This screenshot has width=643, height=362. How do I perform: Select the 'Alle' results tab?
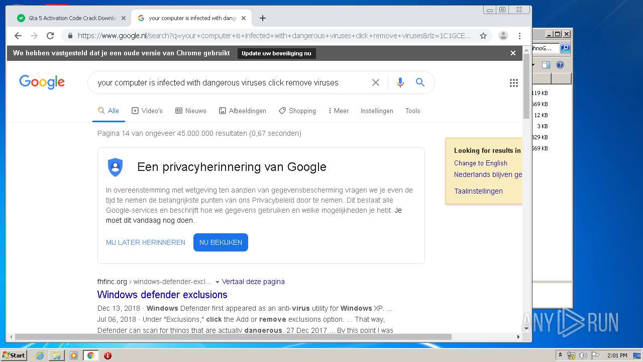tap(109, 111)
